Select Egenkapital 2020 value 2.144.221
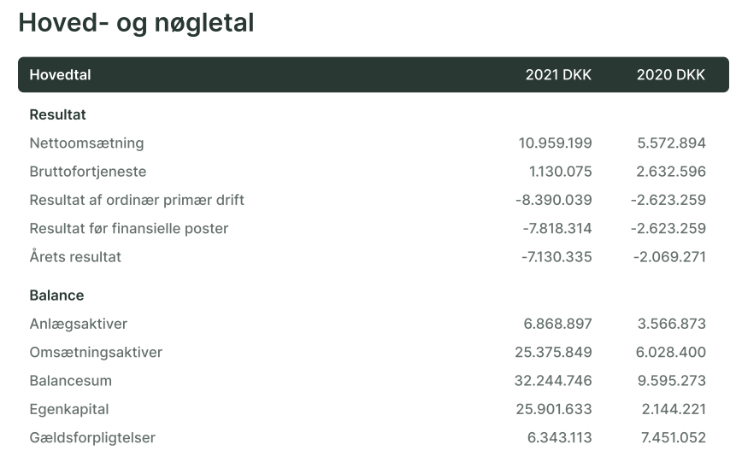The height and width of the screenshot is (462, 742). point(674,409)
